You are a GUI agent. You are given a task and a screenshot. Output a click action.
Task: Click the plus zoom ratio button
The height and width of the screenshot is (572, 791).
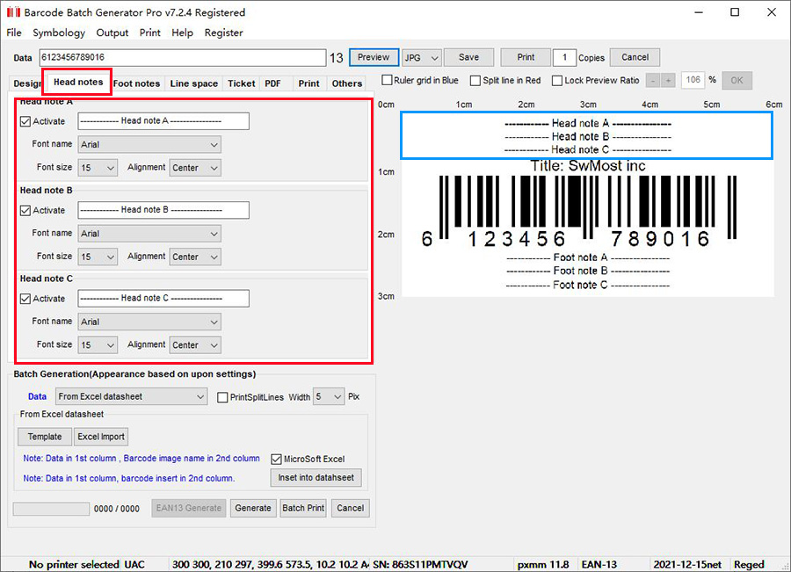coord(669,81)
